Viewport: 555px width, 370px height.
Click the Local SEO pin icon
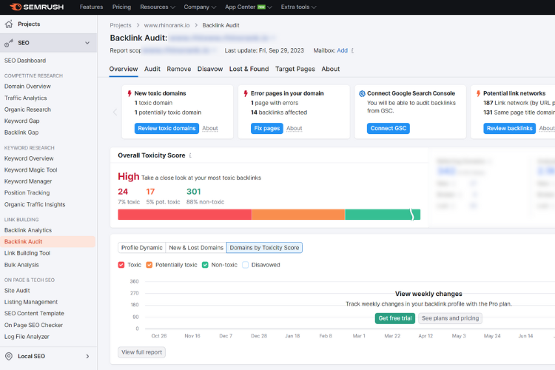9,356
